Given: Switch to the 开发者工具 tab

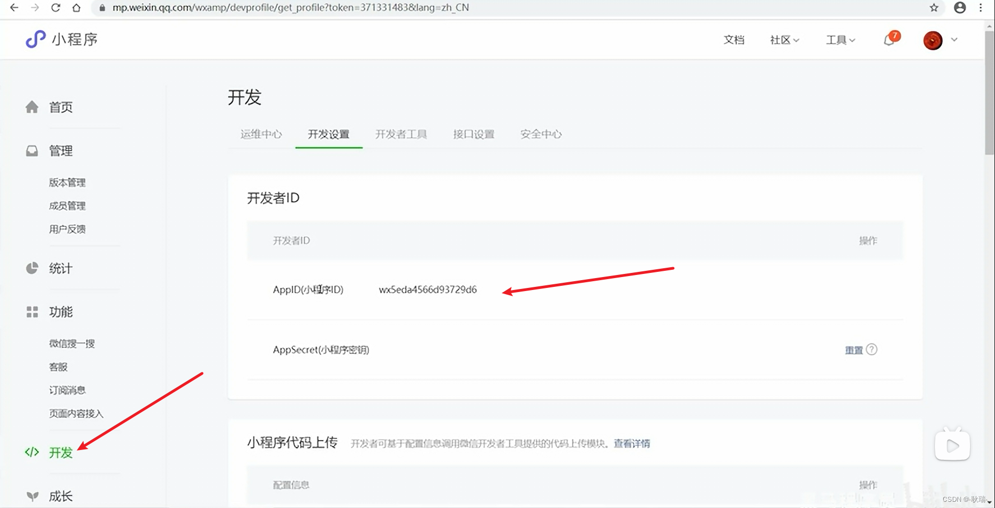Looking at the screenshot, I should [x=401, y=134].
